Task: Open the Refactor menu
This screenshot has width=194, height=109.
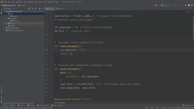Action: (31, 2)
